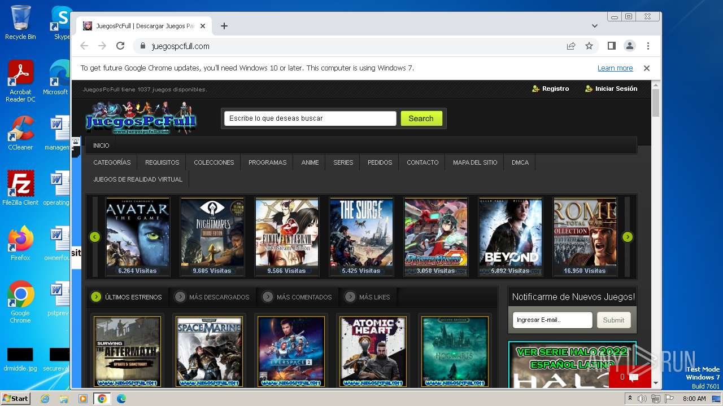The height and width of the screenshot is (406, 723).
Task: Select the MÁS DESCARGADOS tab
Action: (212, 297)
